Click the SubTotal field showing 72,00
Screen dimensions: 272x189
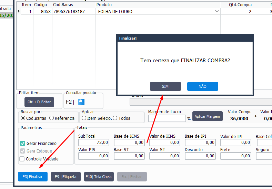coord(94,143)
